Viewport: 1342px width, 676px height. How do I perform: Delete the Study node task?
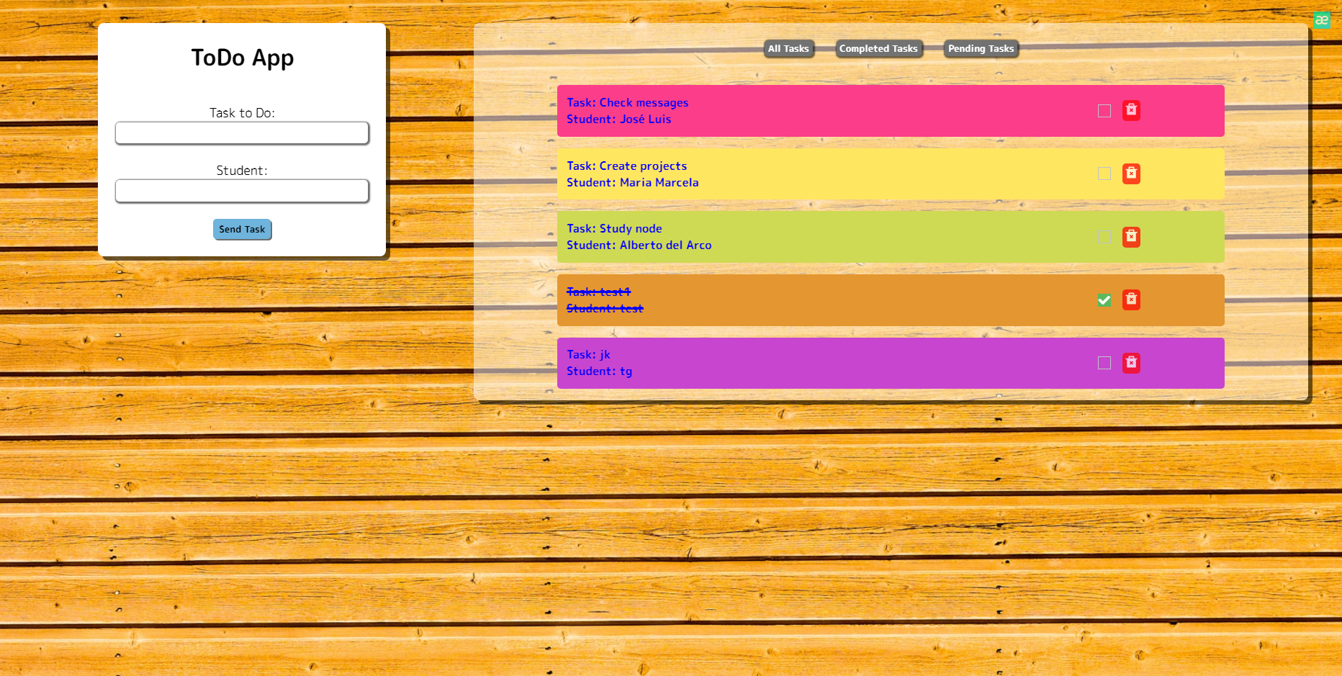(x=1131, y=237)
